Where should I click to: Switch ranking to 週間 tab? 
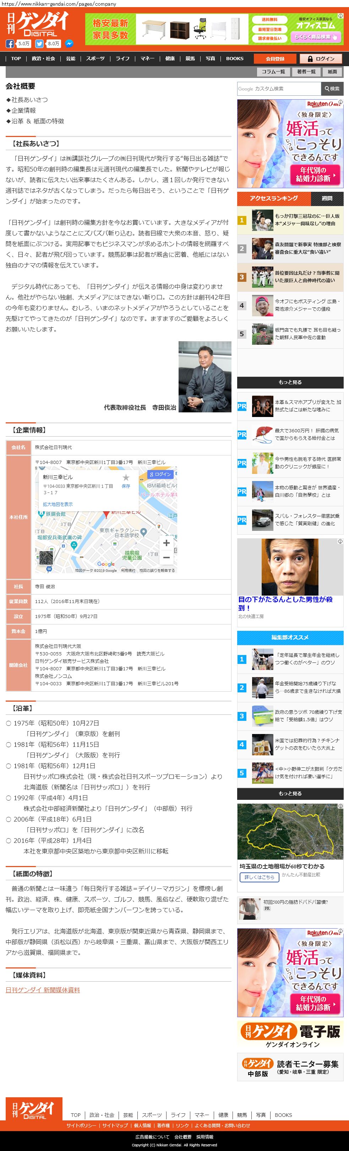coord(327,199)
